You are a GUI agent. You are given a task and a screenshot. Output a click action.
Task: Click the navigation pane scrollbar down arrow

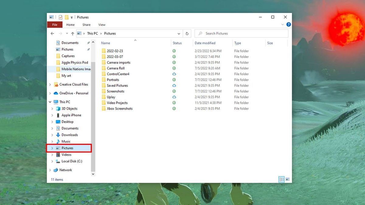coord(93,174)
